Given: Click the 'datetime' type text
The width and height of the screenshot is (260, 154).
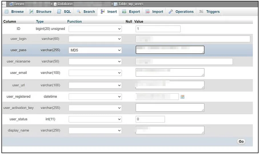Looking at the screenshot, I should [50, 96].
